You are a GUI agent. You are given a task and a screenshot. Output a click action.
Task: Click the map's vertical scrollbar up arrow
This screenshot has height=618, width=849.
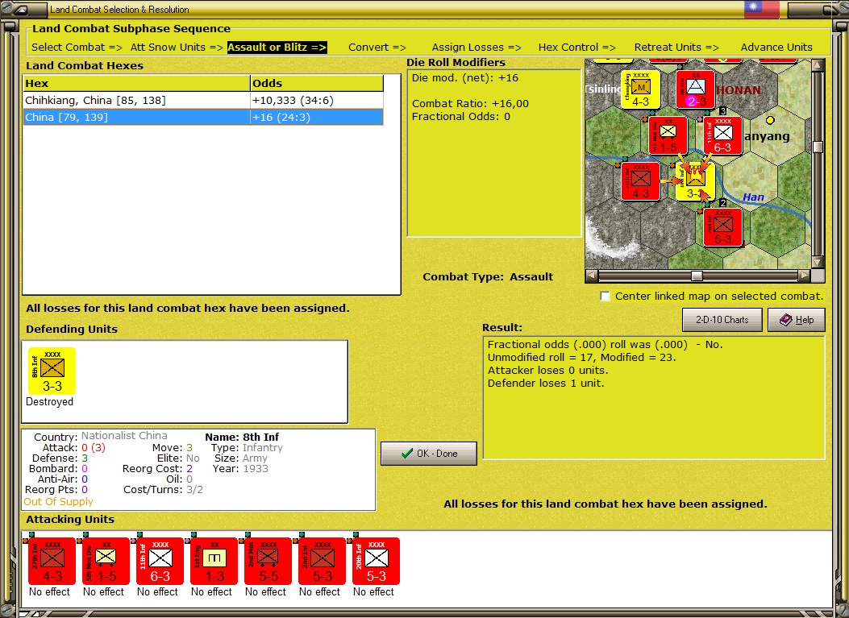pos(818,65)
